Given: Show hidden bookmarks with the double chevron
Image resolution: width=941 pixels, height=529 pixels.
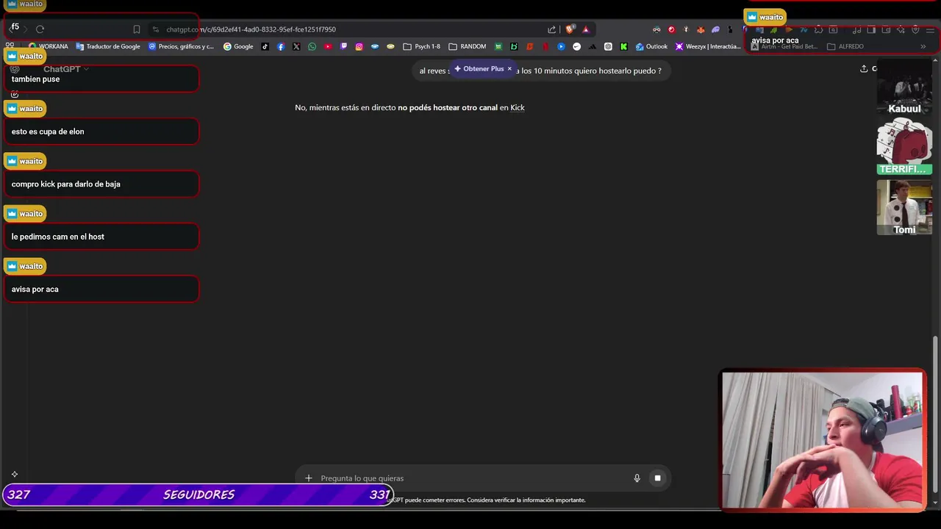Looking at the screenshot, I should pos(923,46).
